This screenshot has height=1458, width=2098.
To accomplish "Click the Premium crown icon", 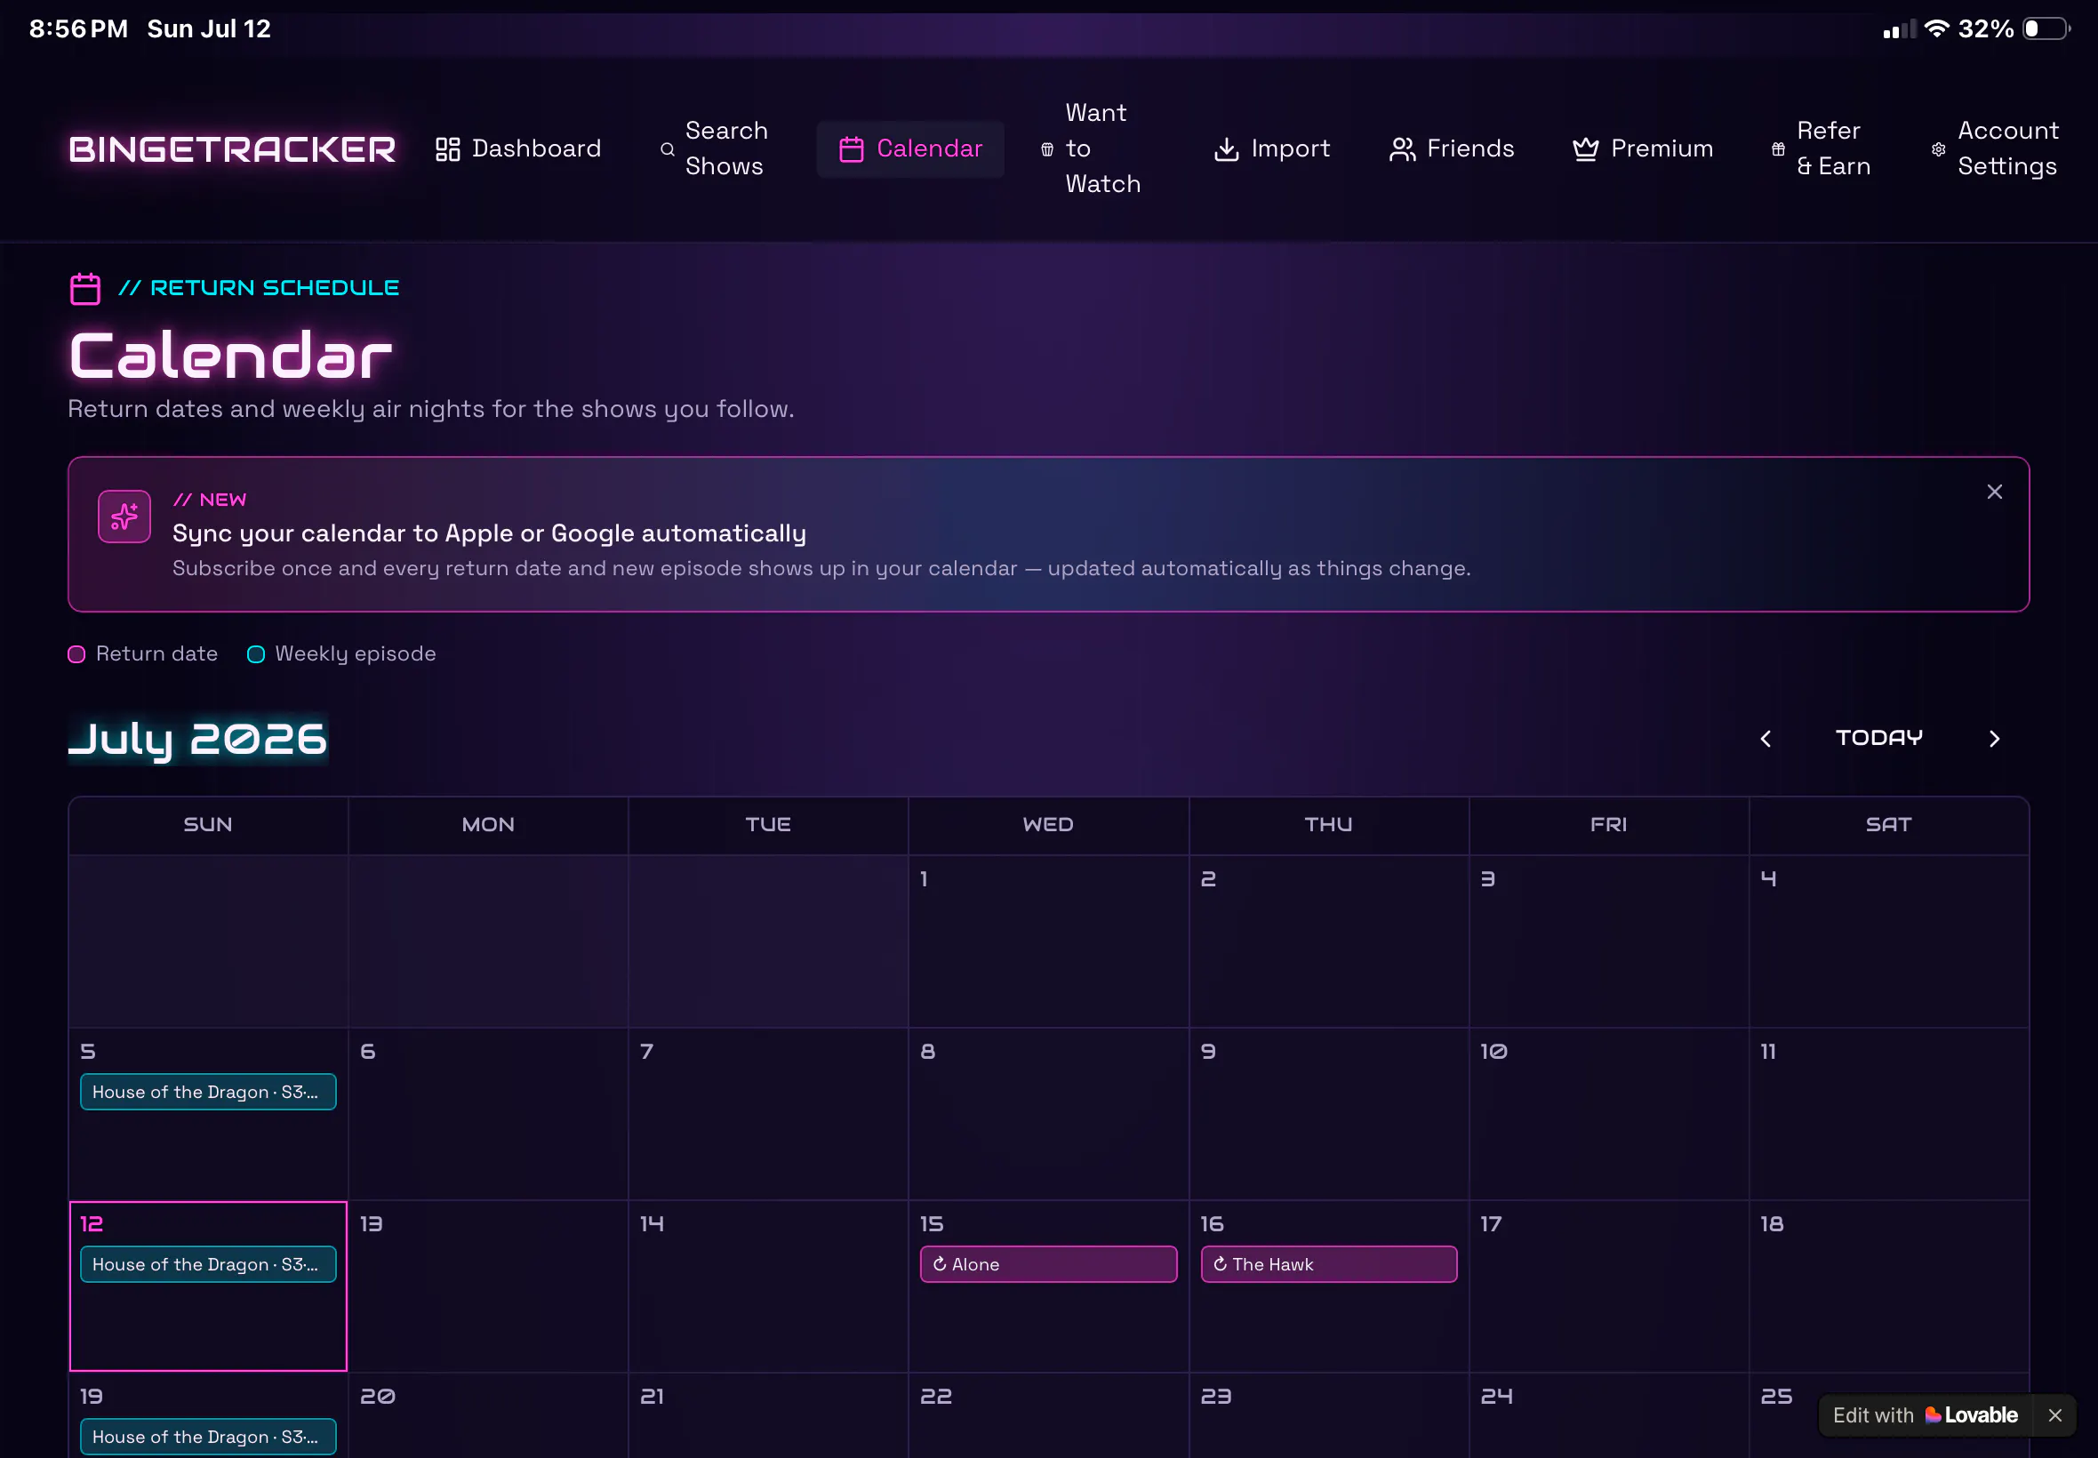I will click(1586, 148).
